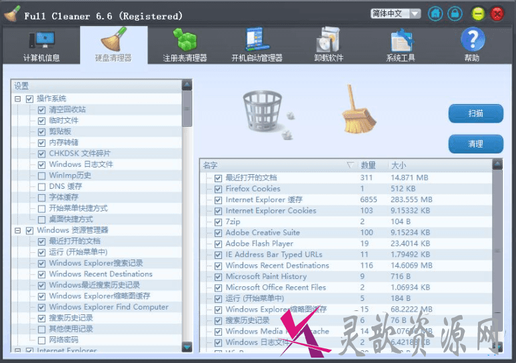Click down arrow of settings panel scrollbar
The image size is (516, 363).
tap(187, 347)
